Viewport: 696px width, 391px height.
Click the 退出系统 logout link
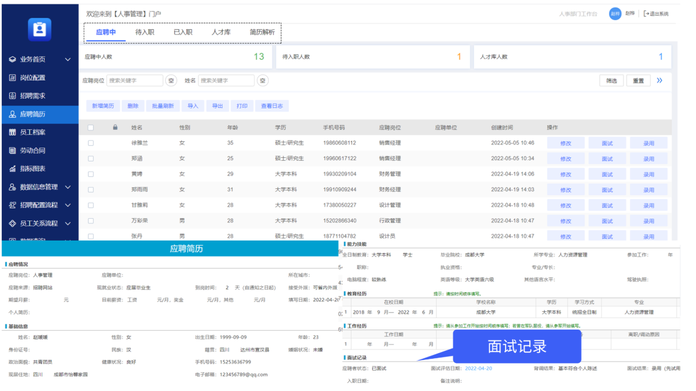656,14
